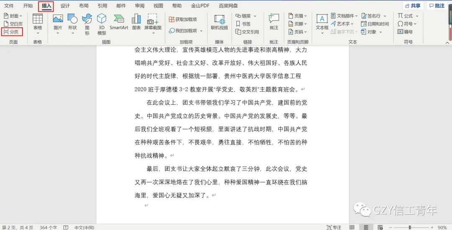The width and height of the screenshot is (452, 230).
Task: Open the SmartArt graphic dialog
Action: pos(119,22)
